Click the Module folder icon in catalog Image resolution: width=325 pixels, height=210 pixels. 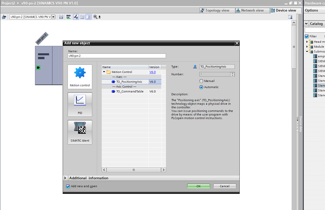point(311,47)
